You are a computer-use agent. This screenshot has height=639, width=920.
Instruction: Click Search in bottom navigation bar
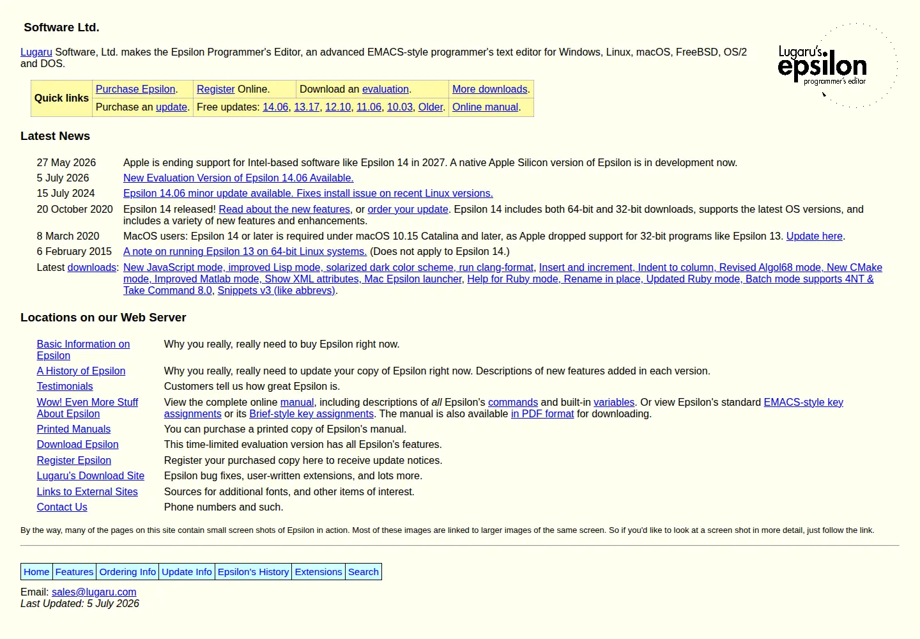tap(364, 572)
